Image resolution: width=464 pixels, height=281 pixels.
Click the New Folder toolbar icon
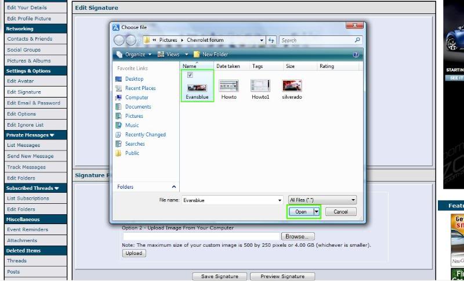click(x=197, y=55)
